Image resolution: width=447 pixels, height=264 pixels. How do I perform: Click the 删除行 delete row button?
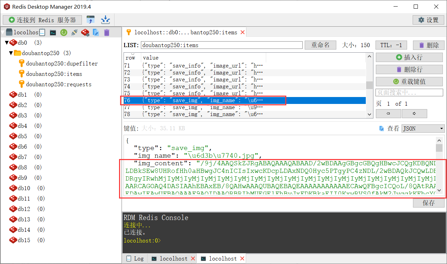(x=409, y=69)
